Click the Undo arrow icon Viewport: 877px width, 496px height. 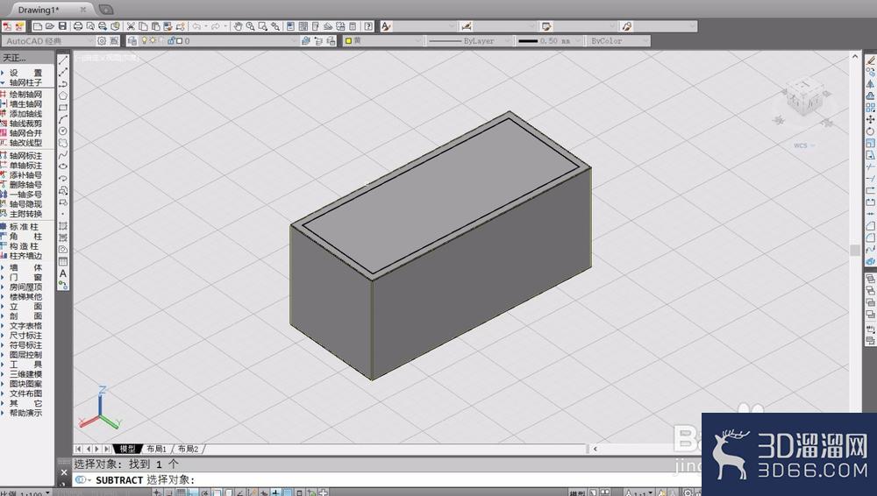pos(196,25)
